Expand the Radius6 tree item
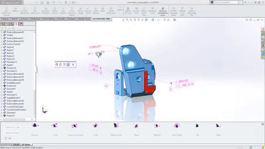265x149 pixels. click(2, 47)
